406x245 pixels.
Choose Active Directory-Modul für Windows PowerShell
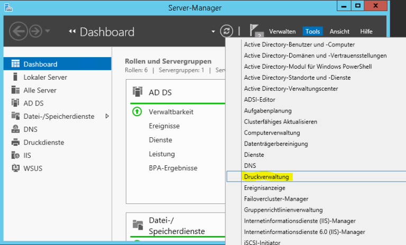click(x=308, y=67)
